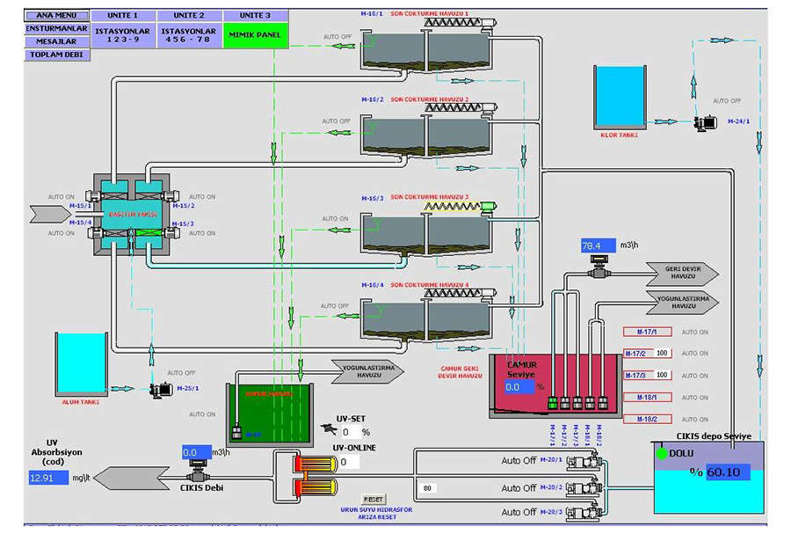Switch to the UNITE 1 tab
The height and width of the screenshot is (534, 791).
(x=122, y=16)
